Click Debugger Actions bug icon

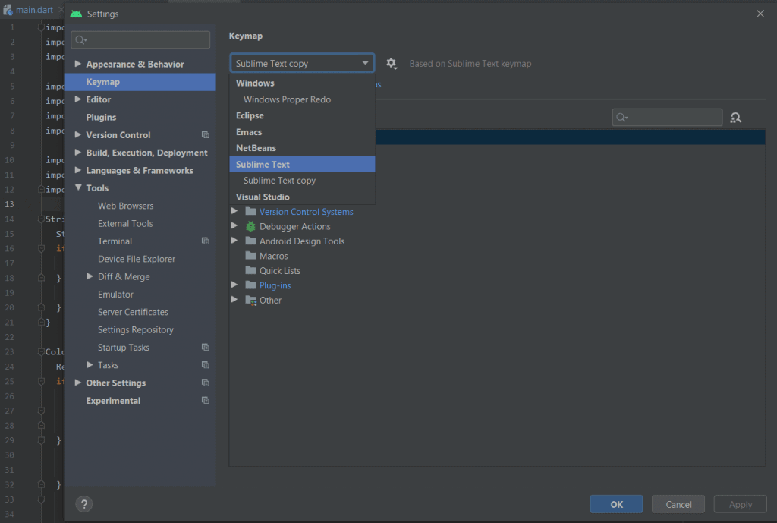[x=250, y=226]
